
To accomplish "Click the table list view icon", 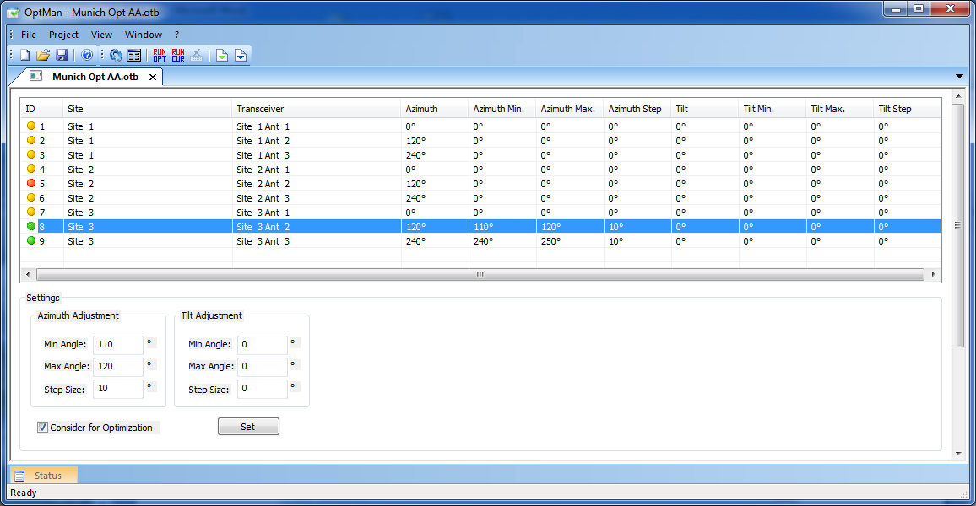I will point(134,56).
